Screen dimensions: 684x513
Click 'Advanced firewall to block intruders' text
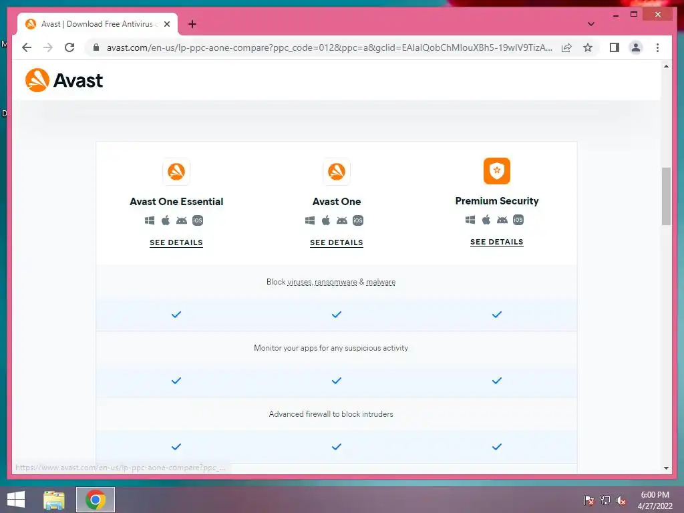[331, 414]
